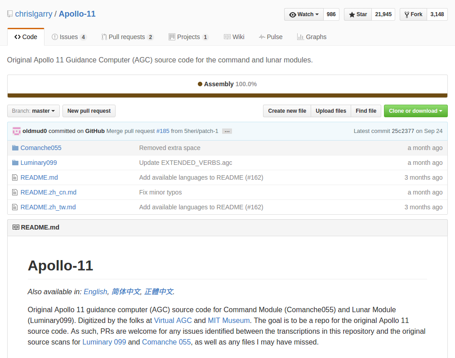Open the English readme link
Viewport: 455px width, 358px height.
click(95, 292)
